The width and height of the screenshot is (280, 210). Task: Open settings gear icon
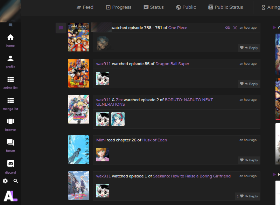pos(5,181)
